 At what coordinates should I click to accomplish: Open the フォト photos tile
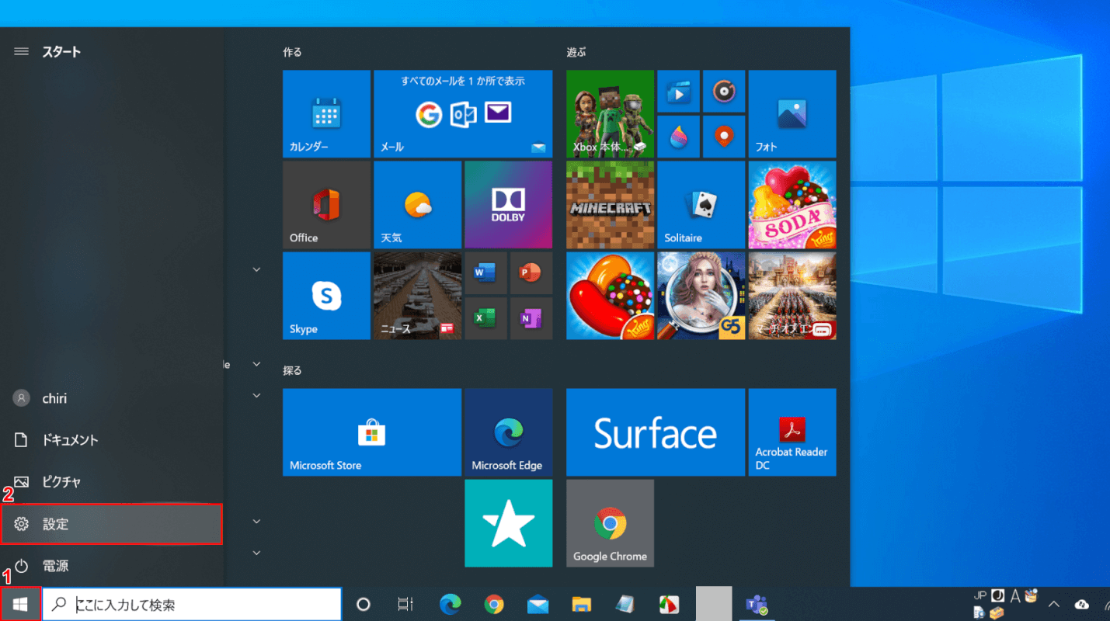pos(792,113)
